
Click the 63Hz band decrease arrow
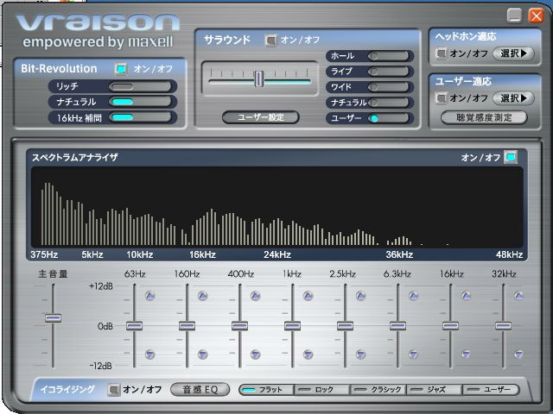click(149, 354)
